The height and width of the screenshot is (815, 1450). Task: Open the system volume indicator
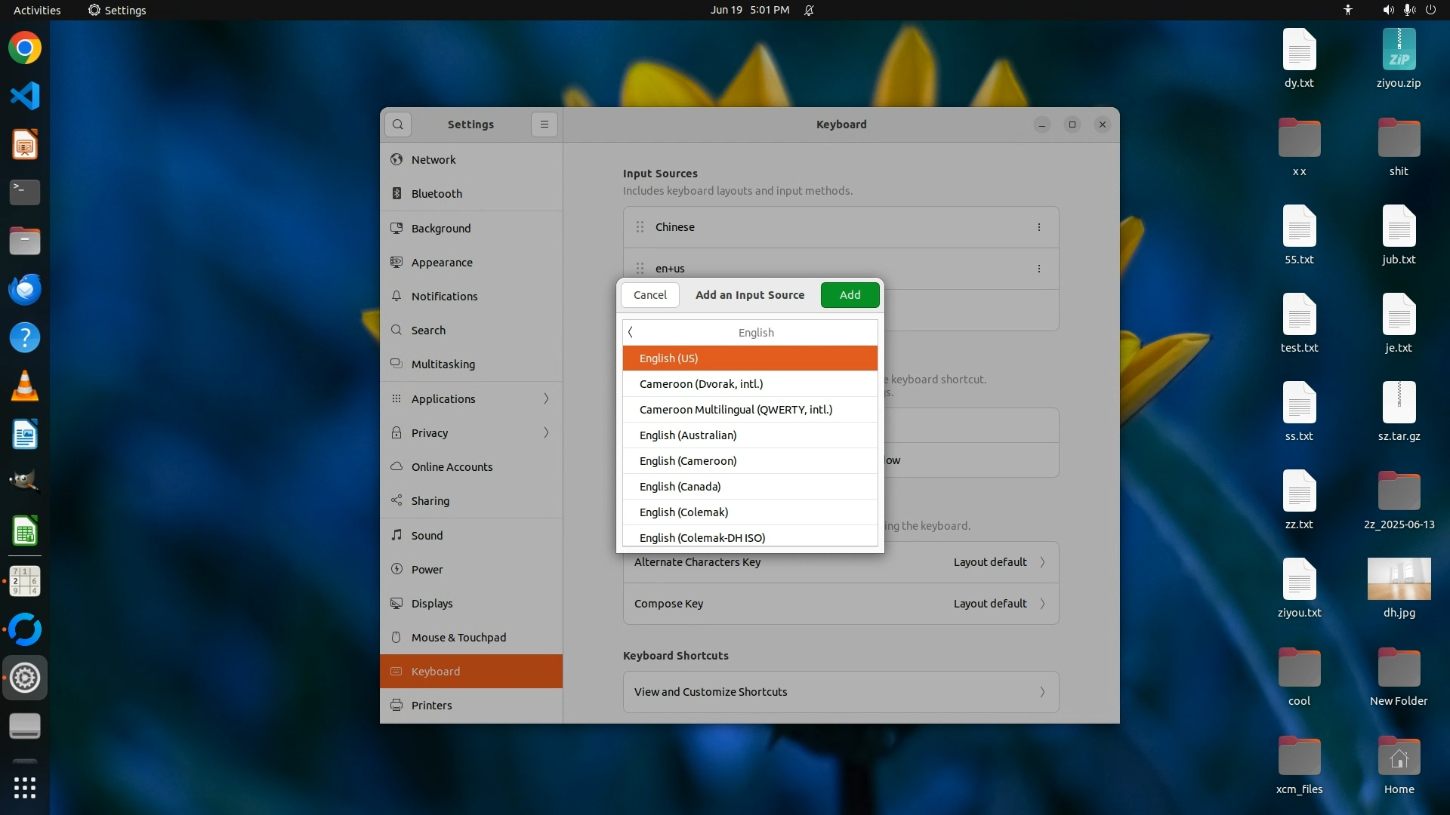coord(1388,10)
